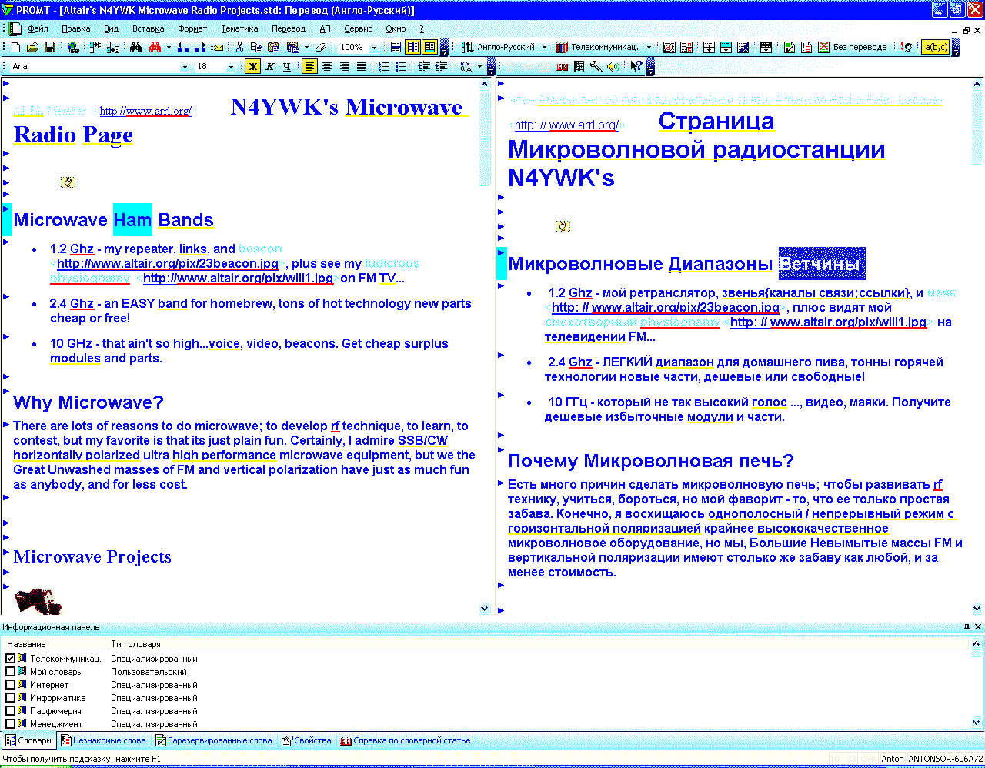Expand the aA case change dropdown arrow

[479, 67]
